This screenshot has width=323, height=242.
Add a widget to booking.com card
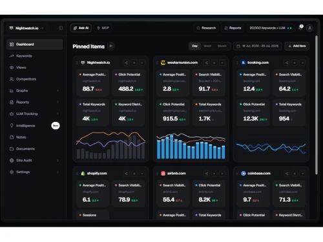295,63
